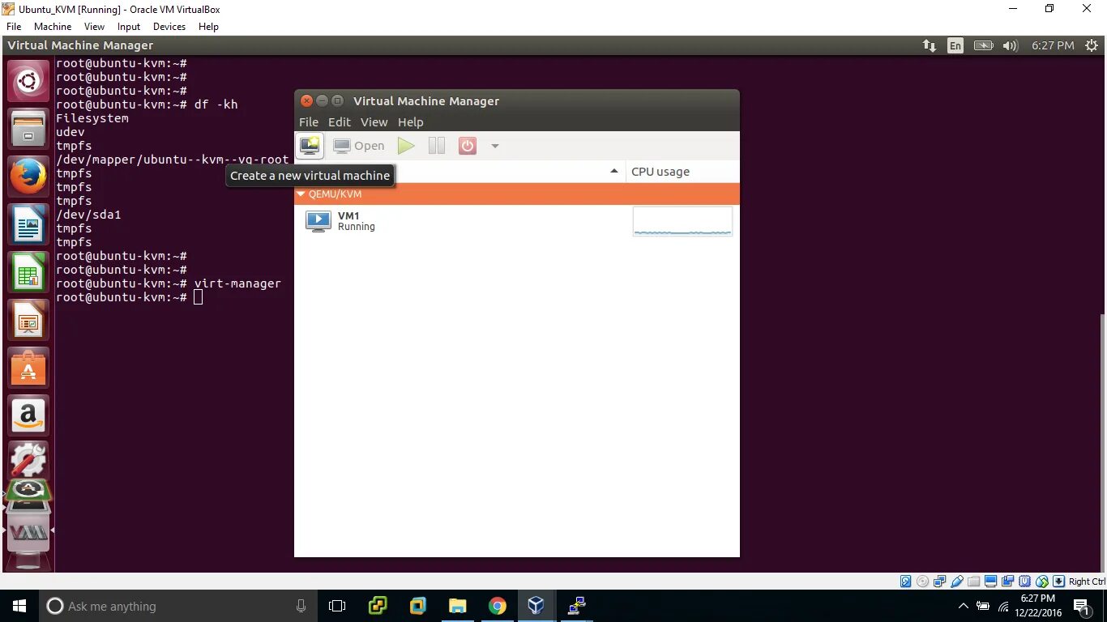The width and height of the screenshot is (1107, 622).
Task: Open the shutdown options dropdown arrow
Action: pyautogui.click(x=495, y=147)
